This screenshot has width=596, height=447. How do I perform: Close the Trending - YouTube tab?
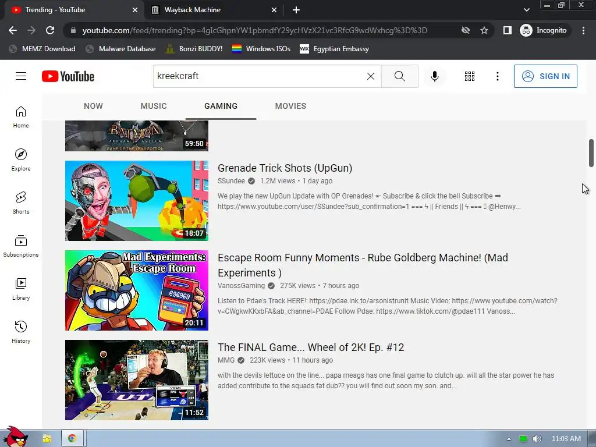pyautogui.click(x=135, y=10)
